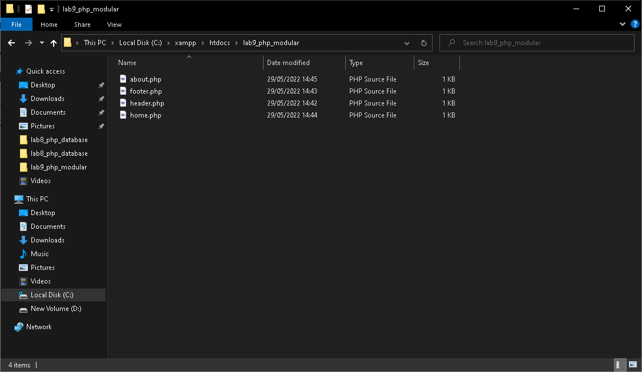The image size is (642, 372).
Task: Expand the chevron after xampp in breadcrumb
Action: coord(203,43)
